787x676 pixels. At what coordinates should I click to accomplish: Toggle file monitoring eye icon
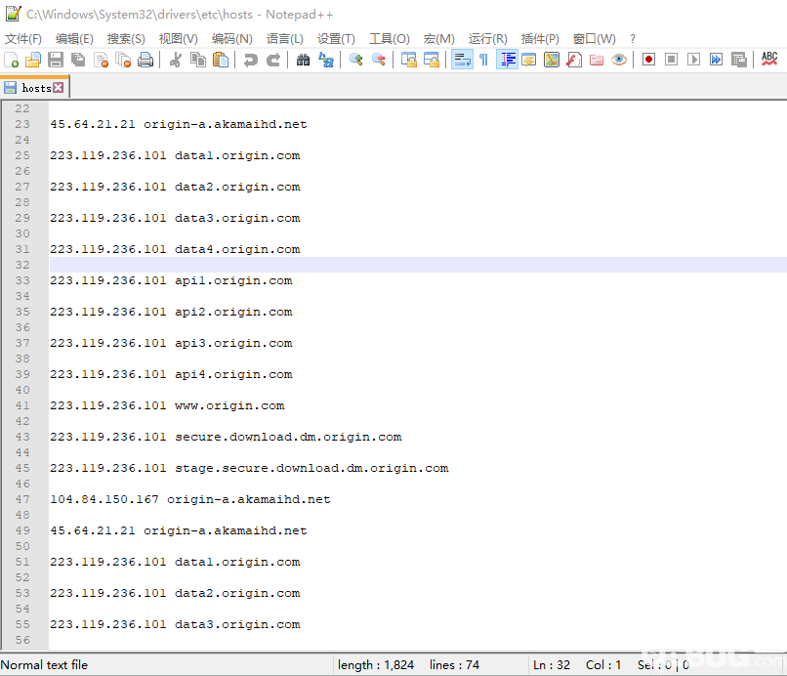pos(619,60)
